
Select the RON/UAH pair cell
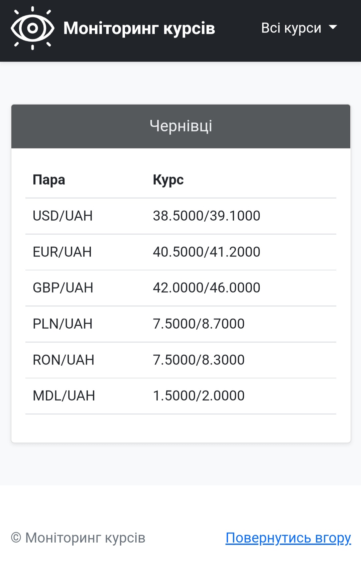click(64, 360)
